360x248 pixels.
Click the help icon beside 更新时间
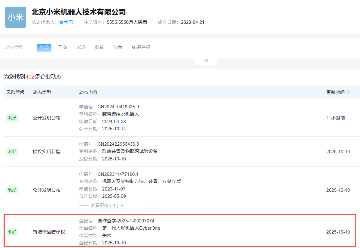click(x=348, y=92)
